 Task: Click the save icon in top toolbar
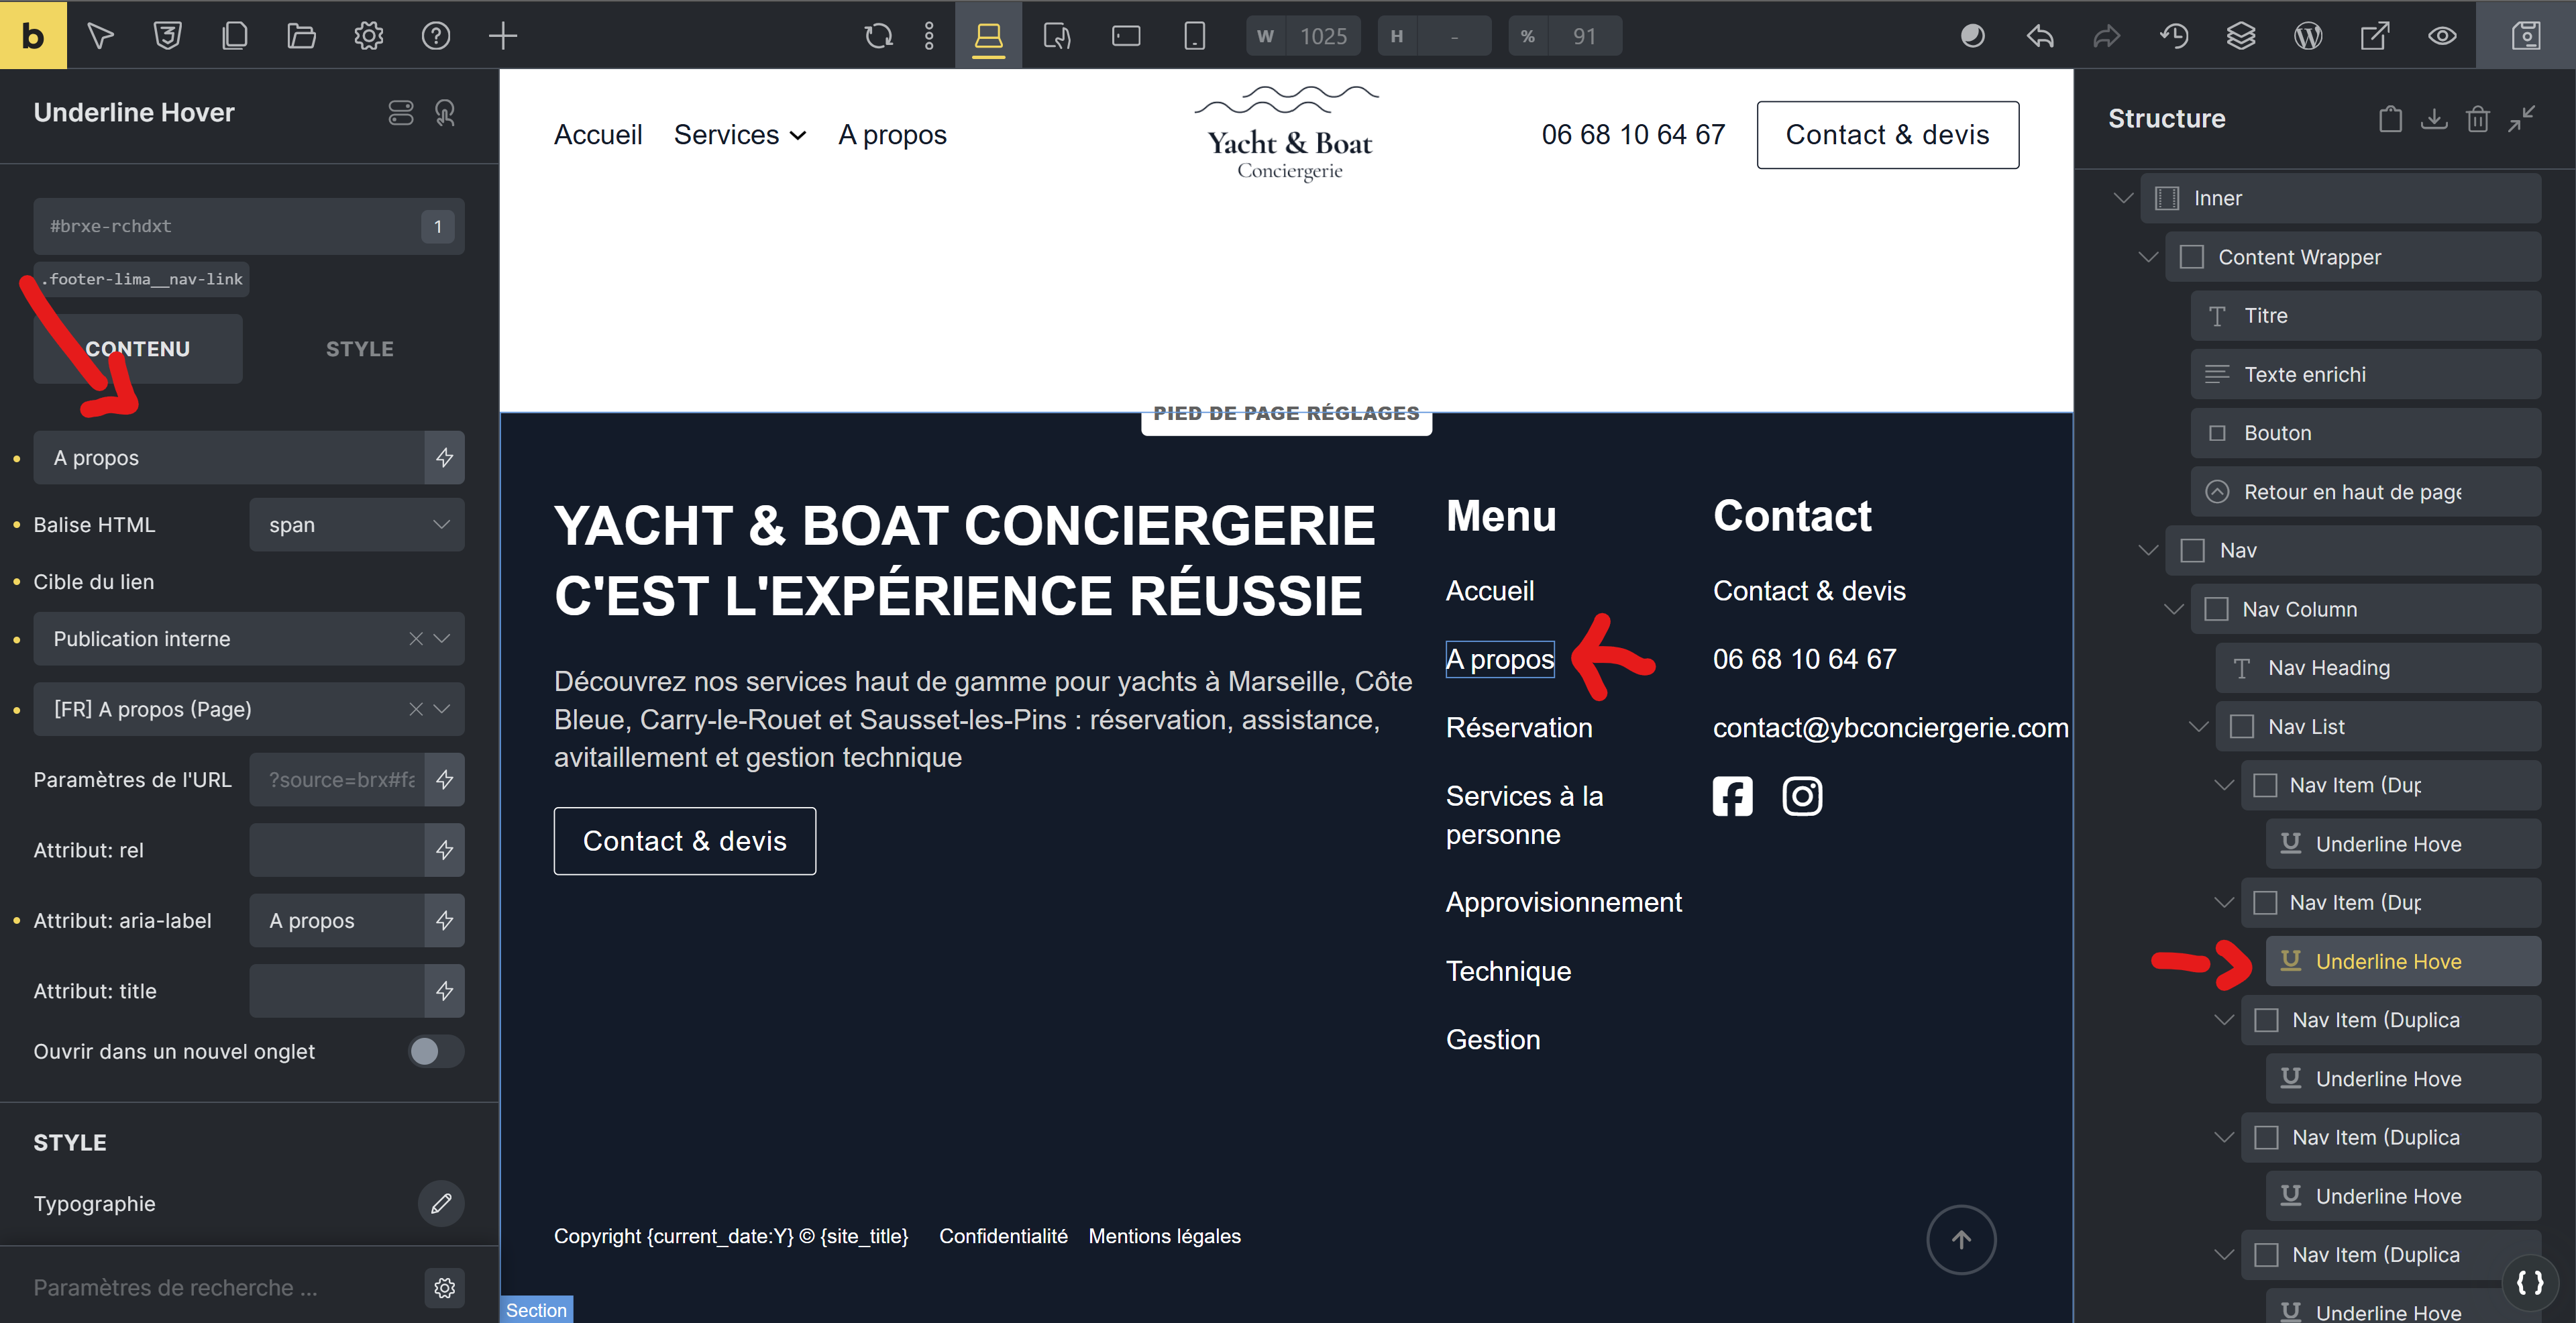coord(2526,36)
